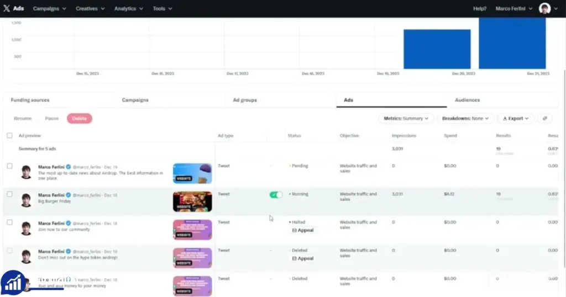The height and width of the screenshot is (297, 566).
Task: Open the Tools menu
Action: pos(162,8)
